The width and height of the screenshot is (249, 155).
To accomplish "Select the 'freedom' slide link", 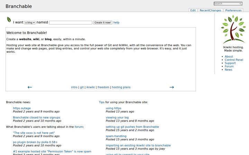I will [103, 87].
